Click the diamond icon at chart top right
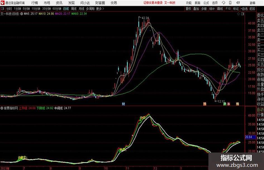 [238, 14]
